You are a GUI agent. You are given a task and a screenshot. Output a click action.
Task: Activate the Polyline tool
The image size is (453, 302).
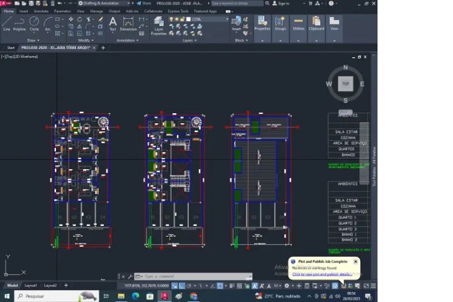click(20, 23)
